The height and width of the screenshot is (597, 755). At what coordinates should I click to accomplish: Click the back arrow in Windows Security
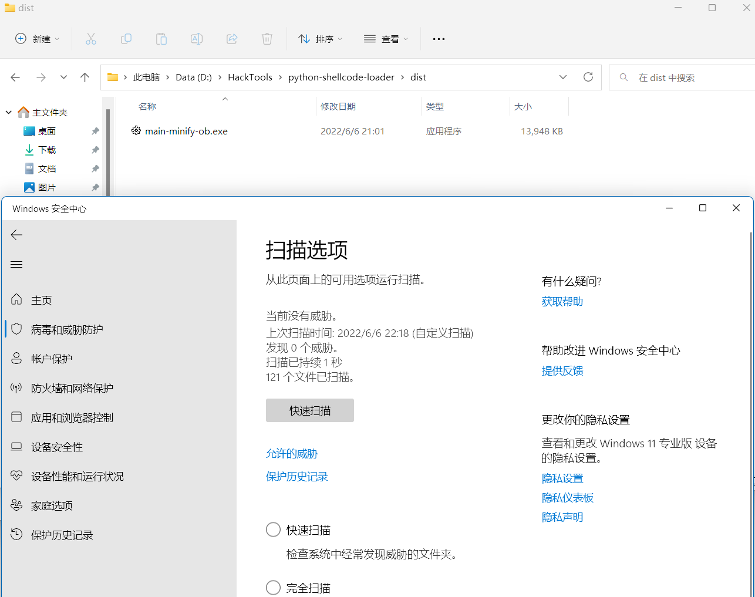point(16,235)
